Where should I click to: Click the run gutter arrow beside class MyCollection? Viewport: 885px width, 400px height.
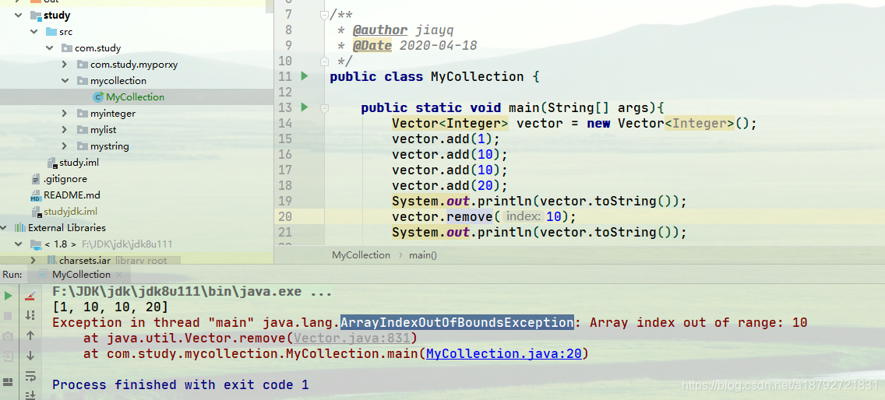pyautogui.click(x=305, y=75)
